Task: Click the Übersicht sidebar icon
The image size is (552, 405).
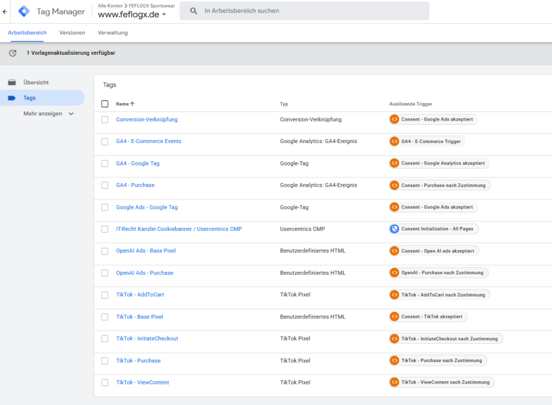Action: (12, 82)
